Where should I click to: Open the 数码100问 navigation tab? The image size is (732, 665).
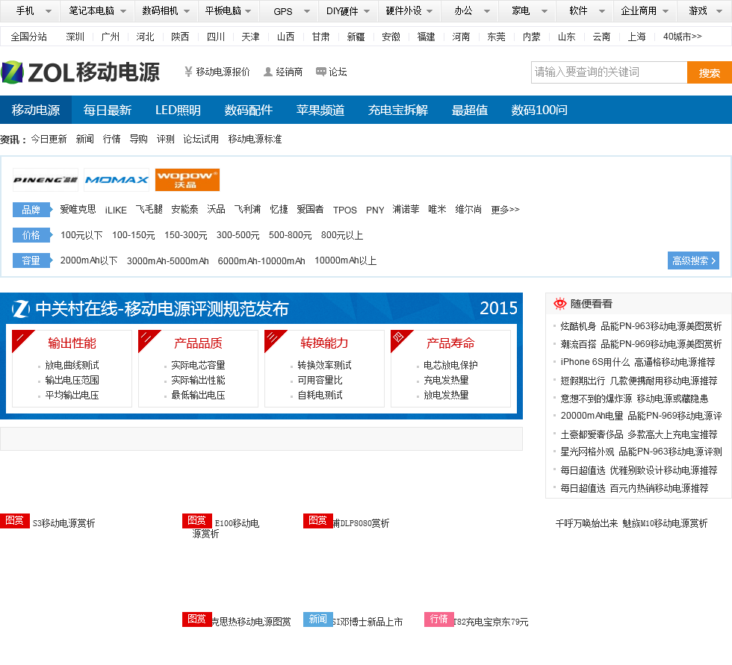click(x=539, y=110)
